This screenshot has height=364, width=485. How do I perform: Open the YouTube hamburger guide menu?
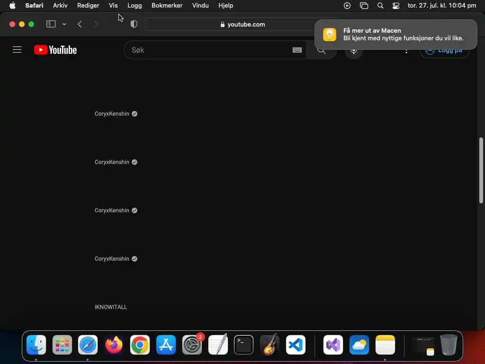point(17,50)
